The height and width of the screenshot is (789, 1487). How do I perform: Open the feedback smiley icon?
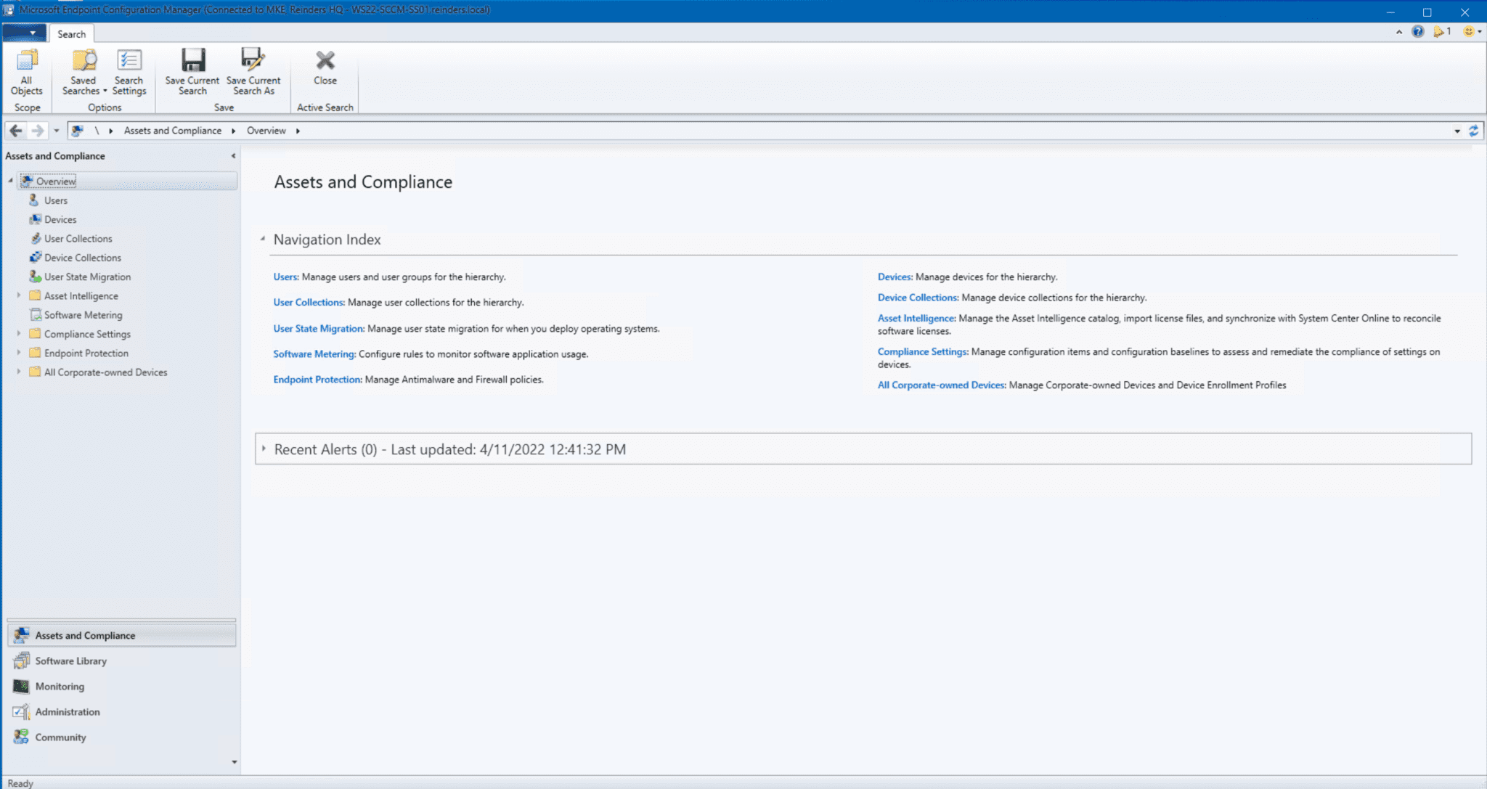[1468, 32]
